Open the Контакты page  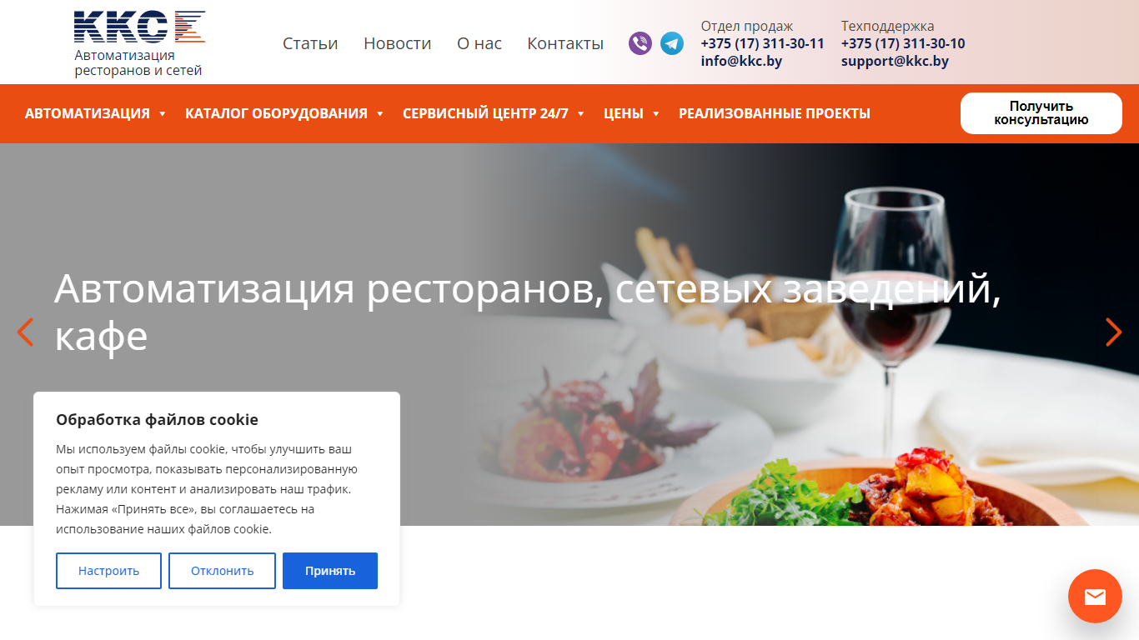pos(565,43)
